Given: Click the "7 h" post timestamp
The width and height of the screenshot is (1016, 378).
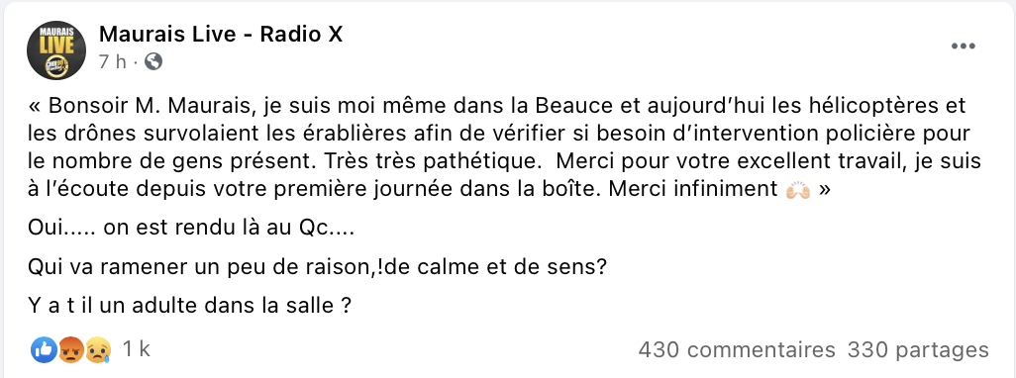Looking at the screenshot, I should point(112,62).
